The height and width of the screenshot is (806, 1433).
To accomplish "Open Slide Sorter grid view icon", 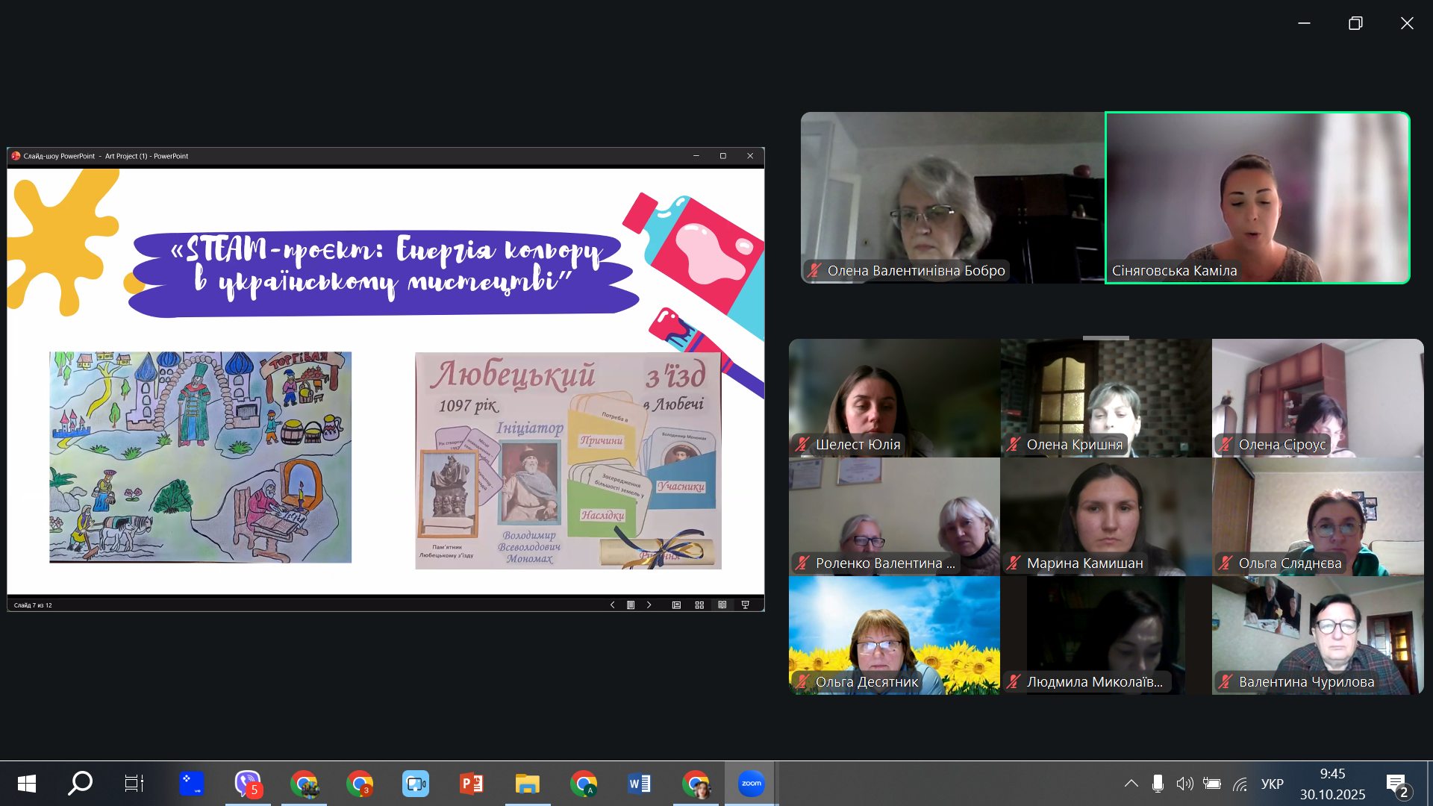I will [x=699, y=605].
